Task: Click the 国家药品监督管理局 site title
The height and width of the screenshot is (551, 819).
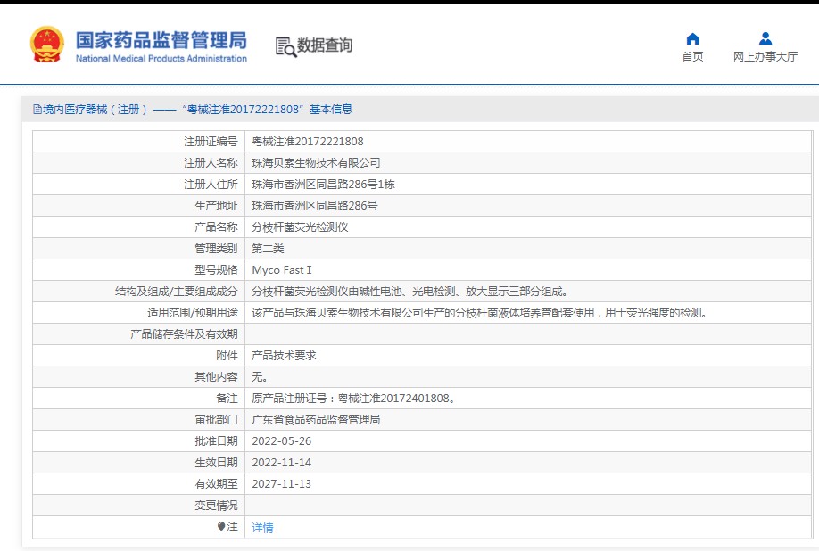Action: click(x=161, y=40)
